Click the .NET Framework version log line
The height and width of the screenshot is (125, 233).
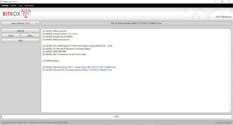click(x=65, y=54)
